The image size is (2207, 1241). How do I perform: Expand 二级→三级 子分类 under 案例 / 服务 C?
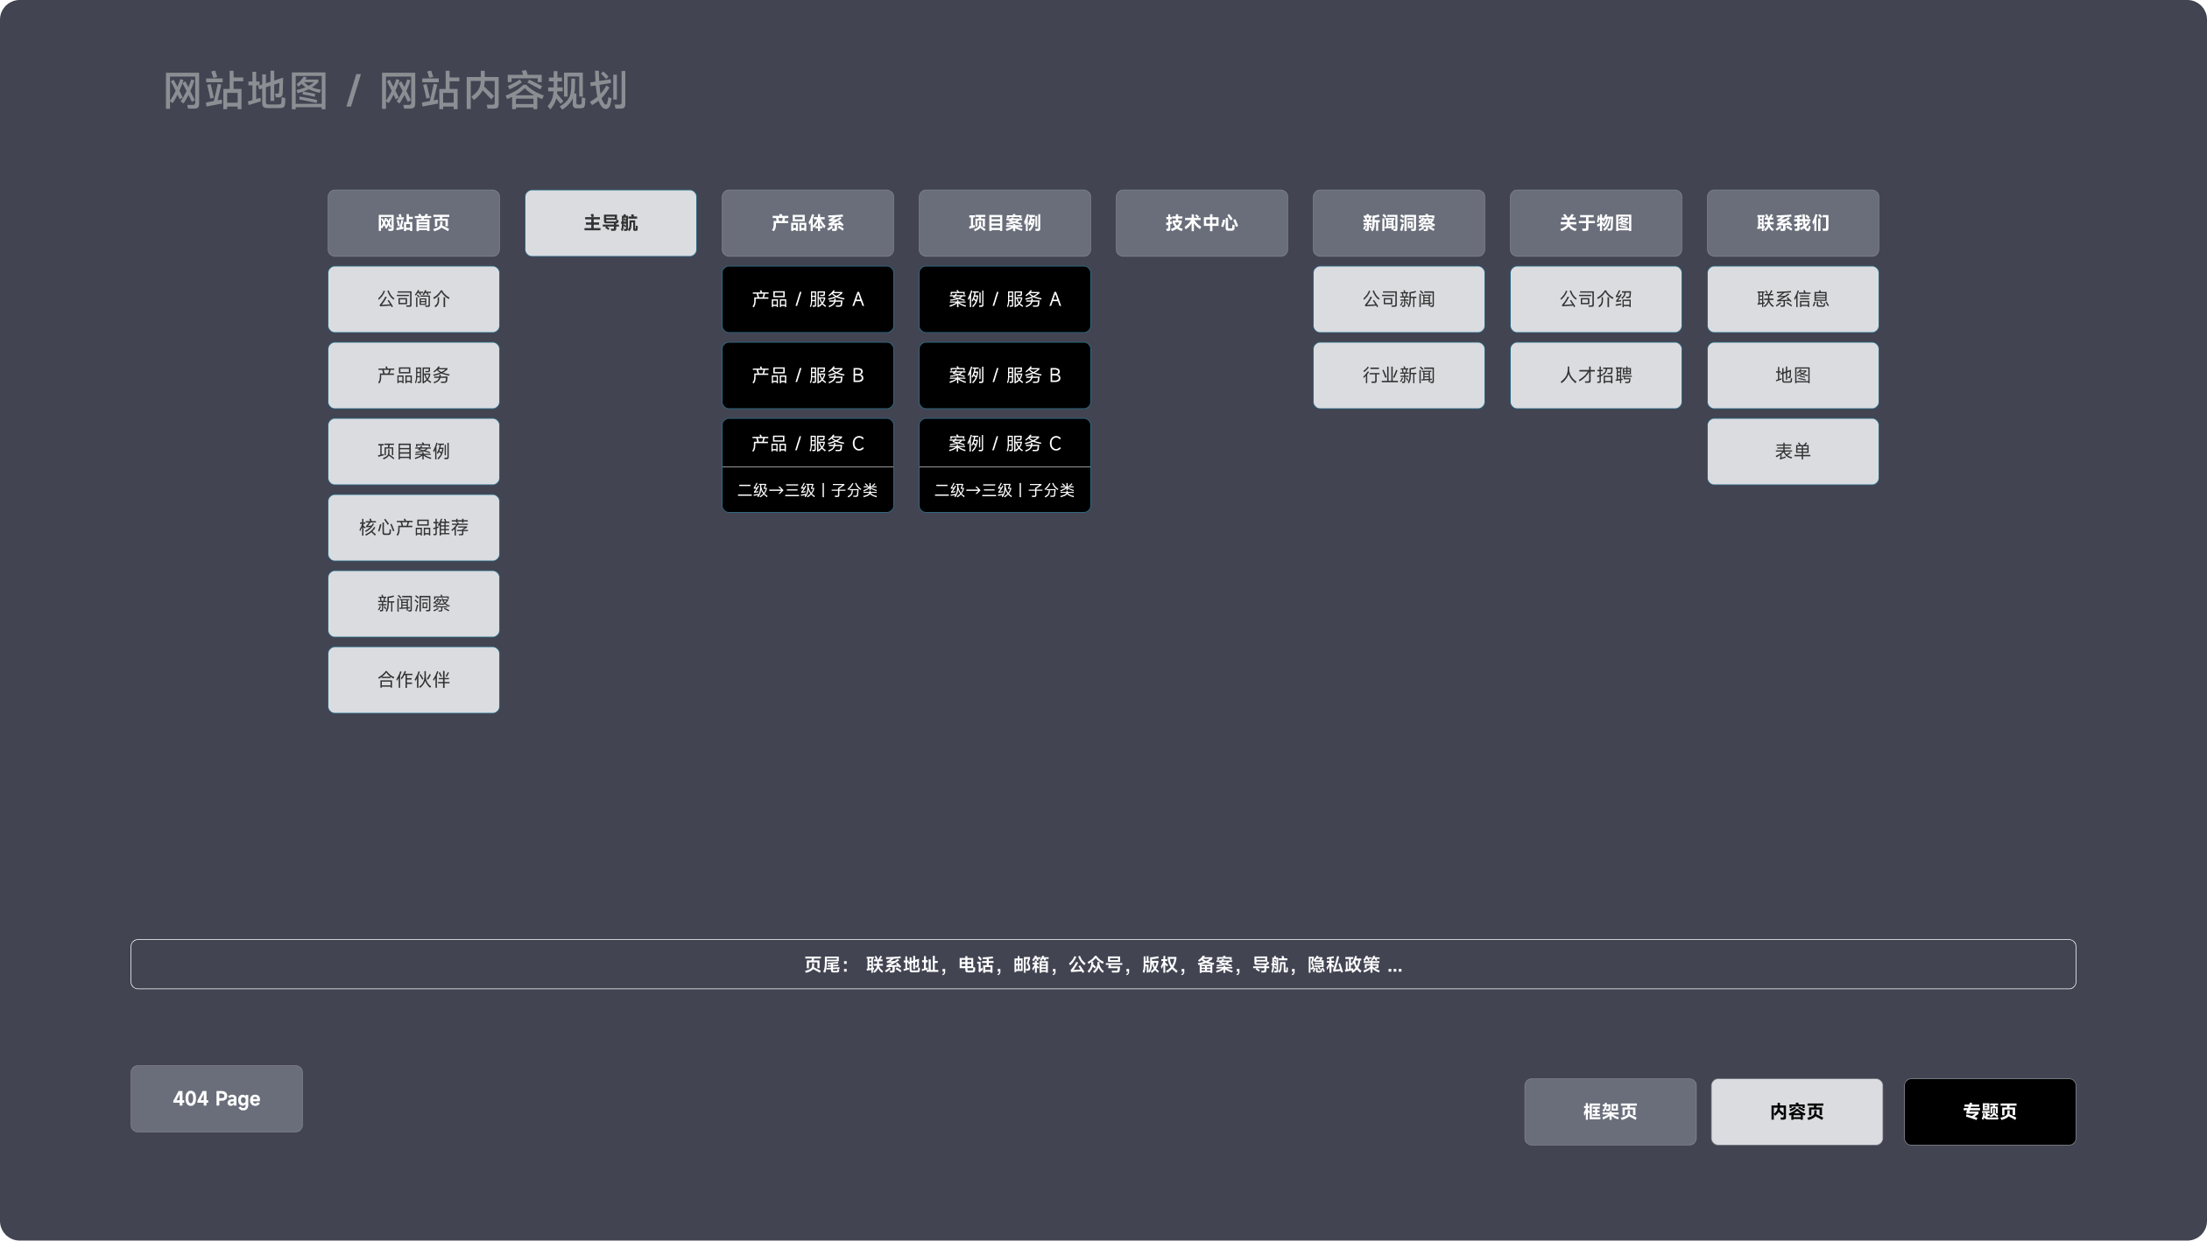1005,490
